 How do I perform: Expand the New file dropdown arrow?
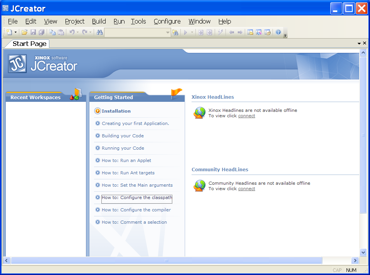click(x=16, y=32)
